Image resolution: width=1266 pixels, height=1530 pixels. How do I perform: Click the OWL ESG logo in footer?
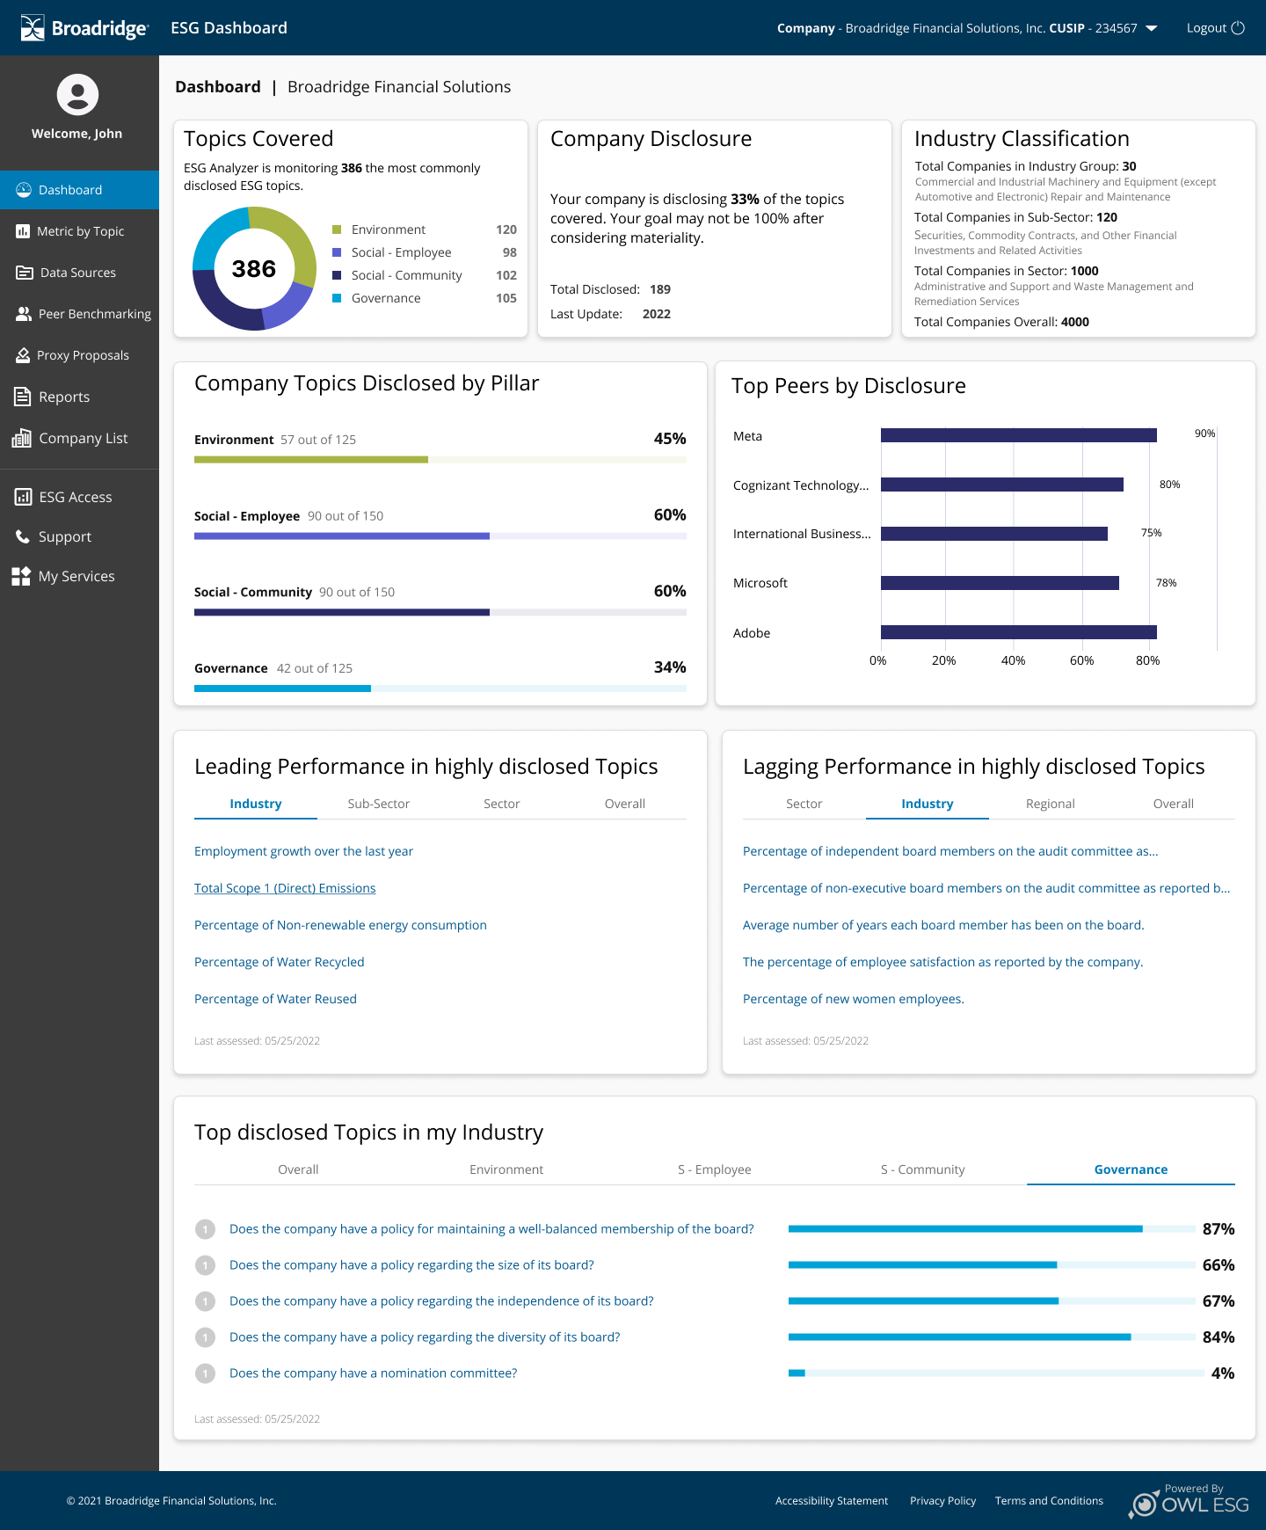click(x=1189, y=1501)
